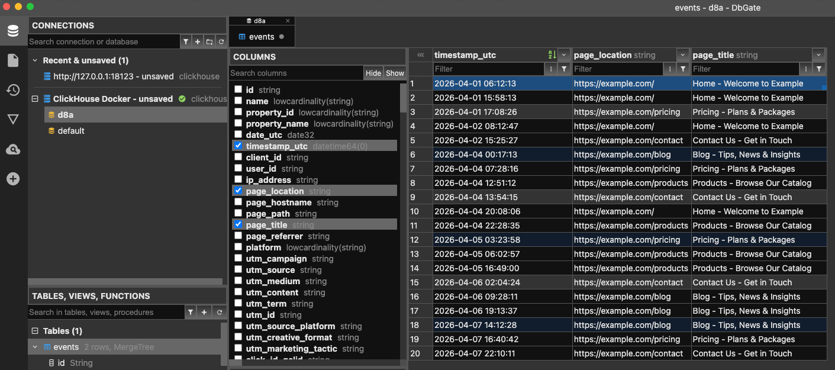Add a new connection with plus icon

pos(198,42)
